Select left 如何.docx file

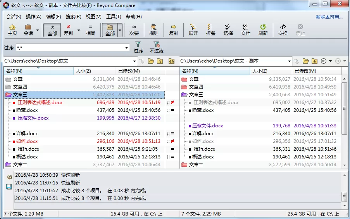pos(27,141)
